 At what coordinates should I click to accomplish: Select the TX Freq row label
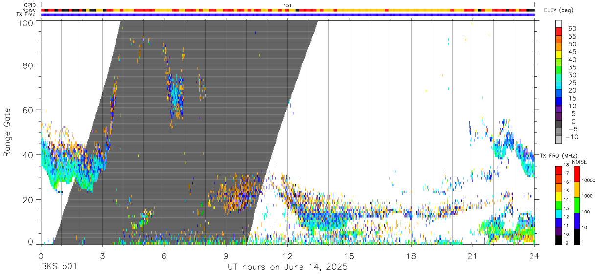coord(27,14)
